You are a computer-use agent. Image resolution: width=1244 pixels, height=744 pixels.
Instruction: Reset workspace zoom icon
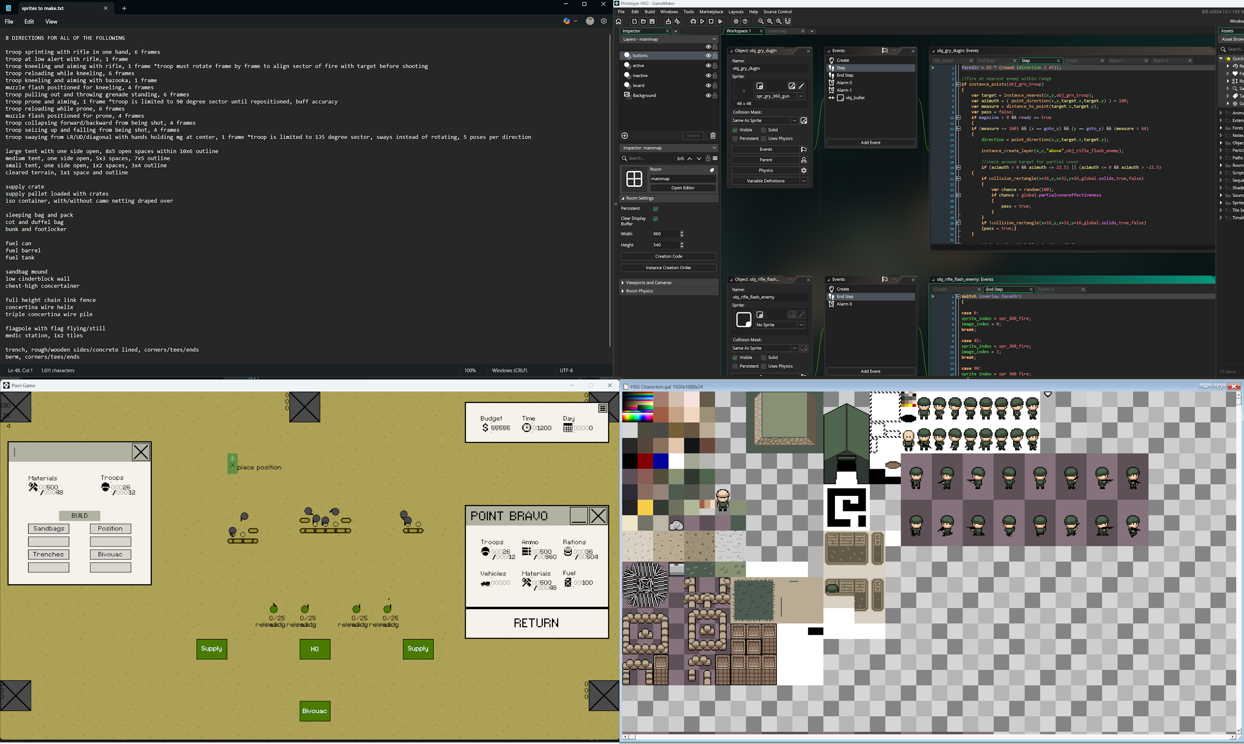770,22
